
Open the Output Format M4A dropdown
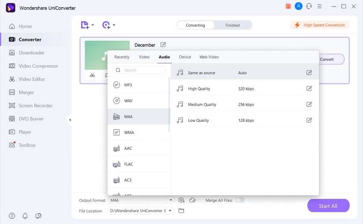141,200
